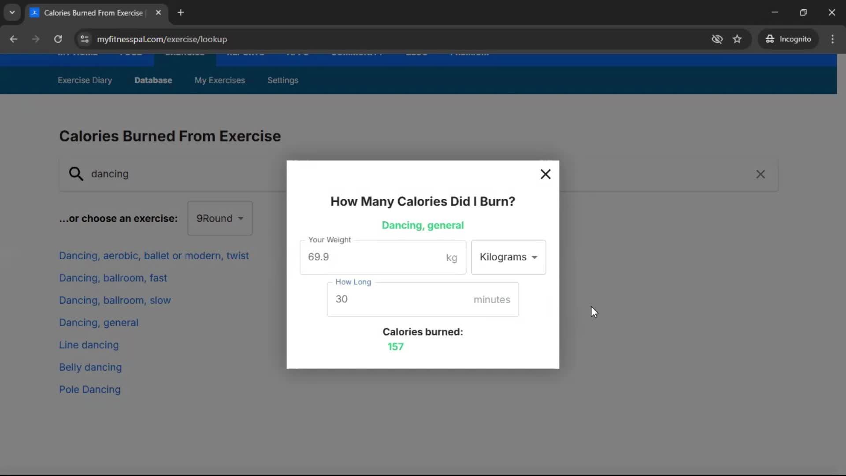The height and width of the screenshot is (476, 846).
Task: Close the calorie calculator dialog
Action: pos(545,174)
